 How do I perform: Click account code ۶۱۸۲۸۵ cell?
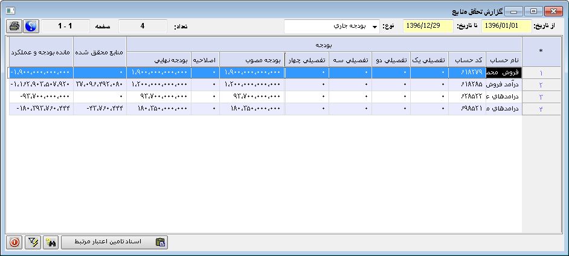[468, 85]
